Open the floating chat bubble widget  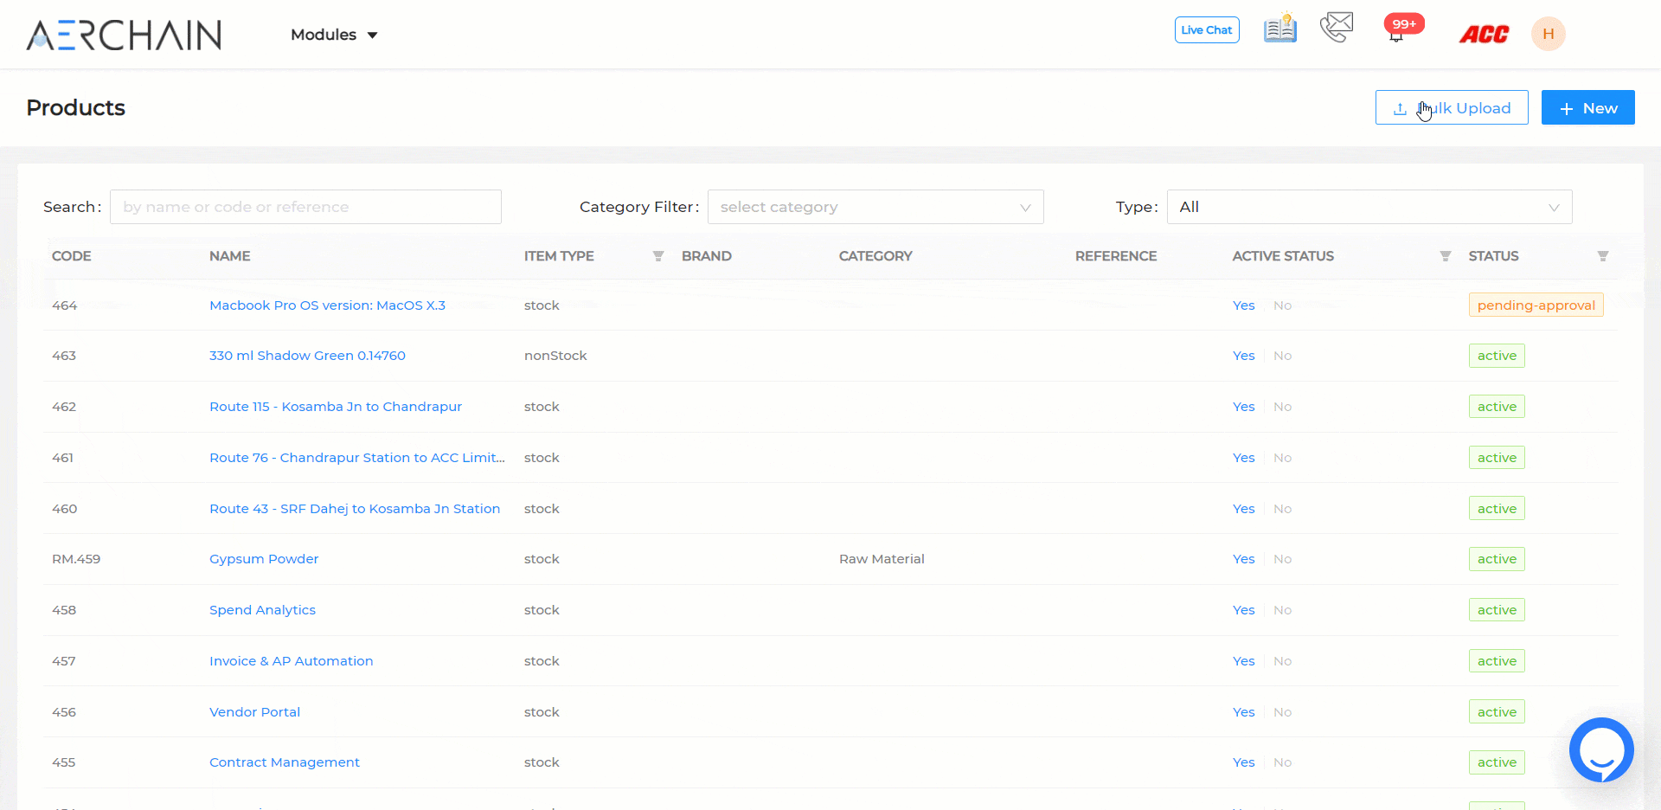pyautogui.click(x=1601, y=750)
